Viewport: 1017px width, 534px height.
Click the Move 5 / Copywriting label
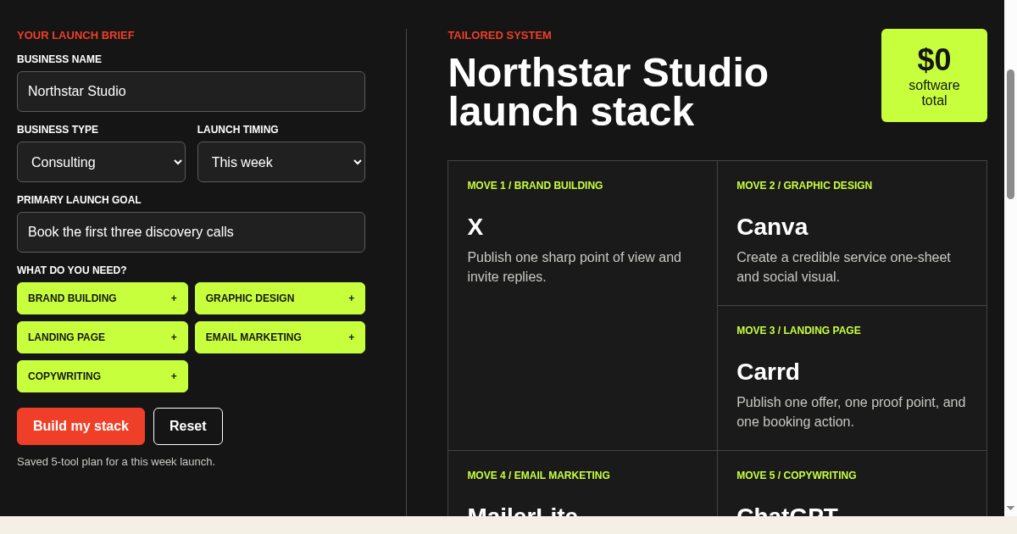click(x=797, y=476)
